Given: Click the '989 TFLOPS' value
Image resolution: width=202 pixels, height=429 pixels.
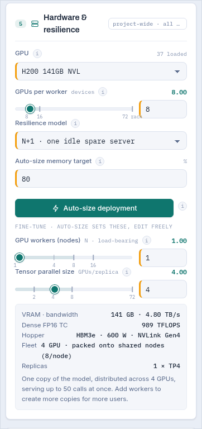Looking at the screenshot, I should [x=161, y=325].
